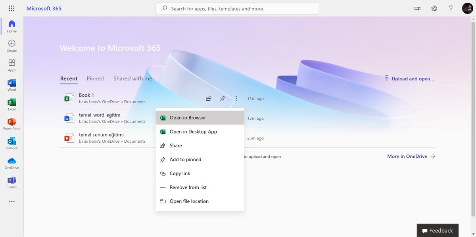476x237 pixels.
Task: Open Settings gear icon
Action: pyautogui.click(x=434, y=8)
